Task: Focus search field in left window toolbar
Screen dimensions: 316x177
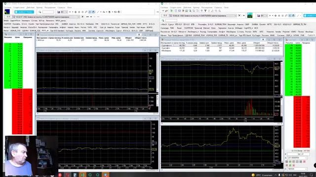Action: [x=48, y=12]
